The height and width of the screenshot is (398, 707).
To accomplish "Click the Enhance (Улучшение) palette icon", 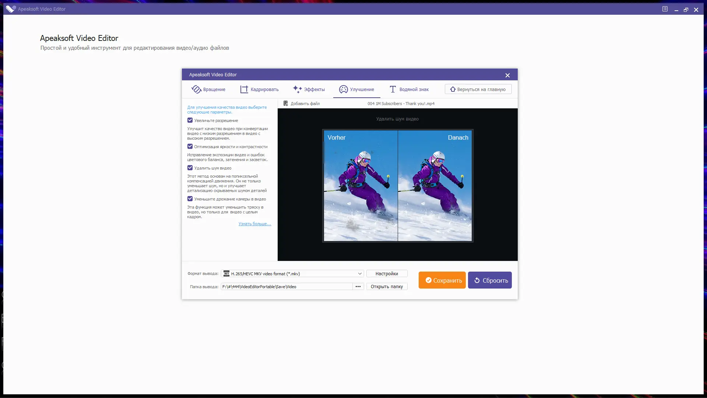I will tap(343, 89).
